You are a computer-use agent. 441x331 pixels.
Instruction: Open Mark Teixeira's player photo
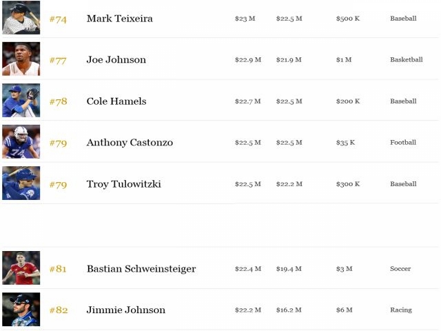tap(21, 17)
